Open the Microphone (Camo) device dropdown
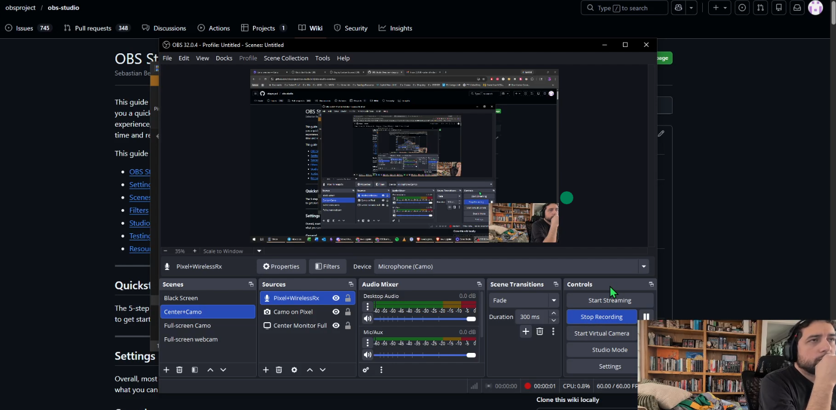Viewport: 836px width, 410px height. click(643, 266)
